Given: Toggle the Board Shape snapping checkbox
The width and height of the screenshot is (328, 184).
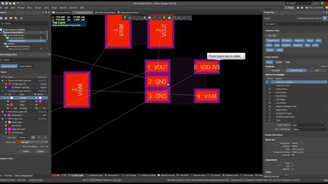Looking at the screenshot, I should [270, 110].
